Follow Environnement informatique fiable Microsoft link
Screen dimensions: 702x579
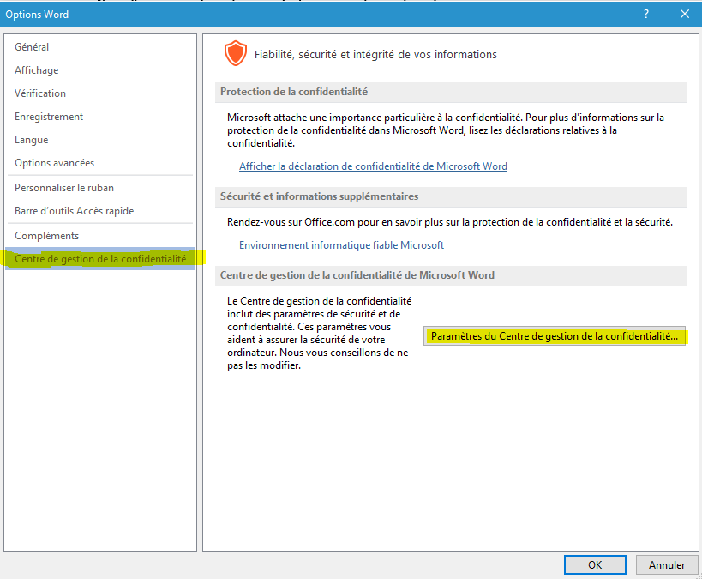coord(341,245)
